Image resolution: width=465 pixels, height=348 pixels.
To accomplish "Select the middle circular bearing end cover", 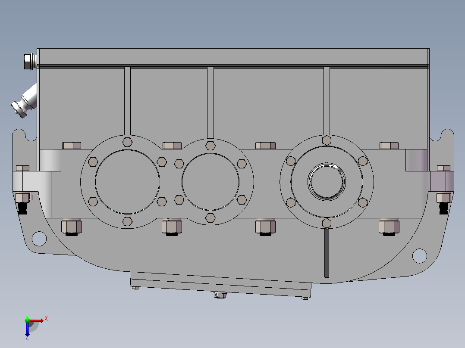I will pyautogui.click(x=211, y=182).
